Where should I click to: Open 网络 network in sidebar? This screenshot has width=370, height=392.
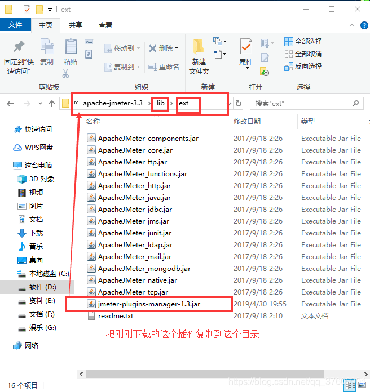[x=25, y=345]
